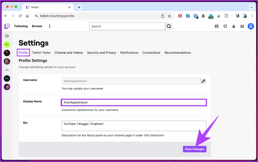Click the extension icon with the 1.00 badge

point(211,16)
